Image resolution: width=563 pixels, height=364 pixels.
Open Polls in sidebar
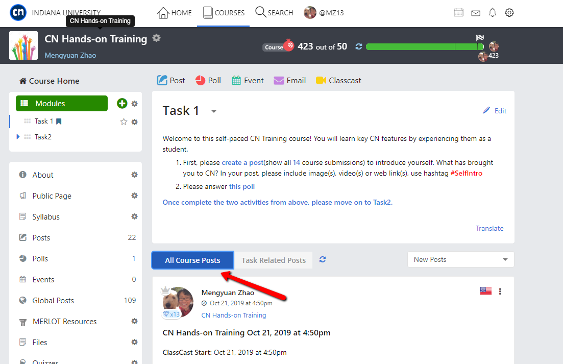[40, 258]
